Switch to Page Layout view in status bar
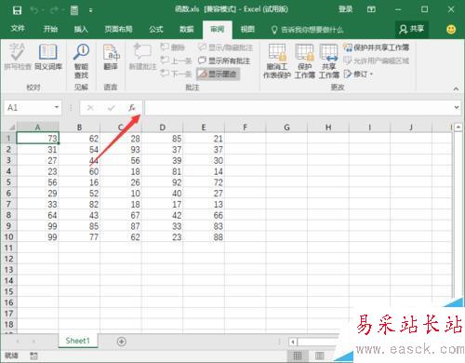Image resolution: width=465 pixels, height=363 pixels. (x=320, y=356)
